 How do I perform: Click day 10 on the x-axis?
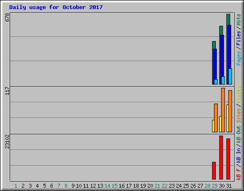(79, 186)
